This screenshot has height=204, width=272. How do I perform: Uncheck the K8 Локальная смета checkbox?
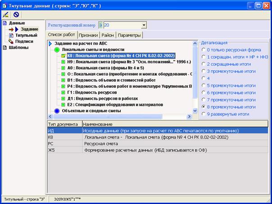63,56
